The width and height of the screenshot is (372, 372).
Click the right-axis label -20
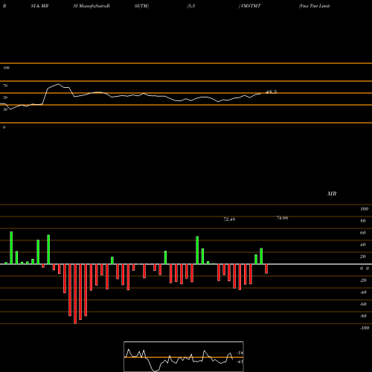click(363, 280)
